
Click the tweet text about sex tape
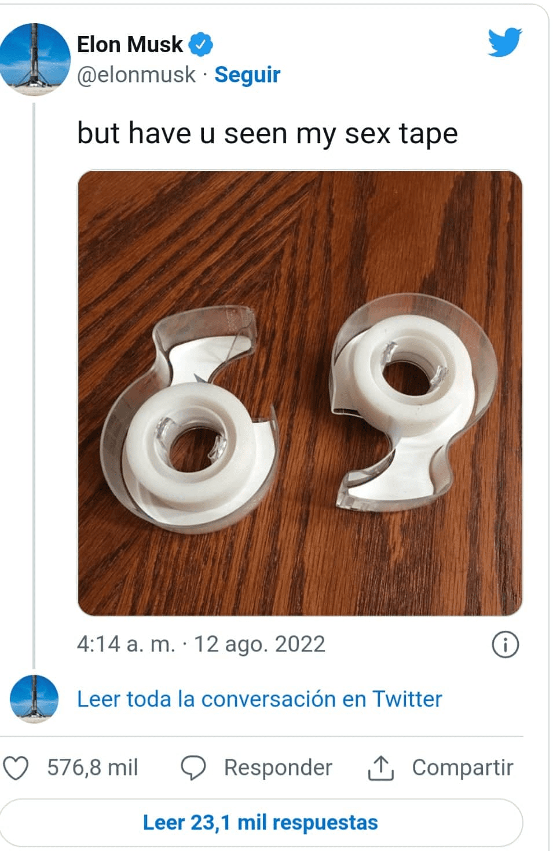coord(267,133)
